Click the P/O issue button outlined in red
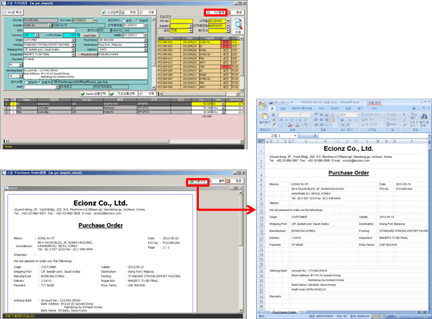The width and height of the screenshot is (432, 319). [215, 12]
